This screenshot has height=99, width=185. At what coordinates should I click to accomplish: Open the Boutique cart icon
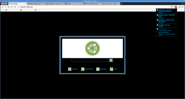[x=98, y=69]
